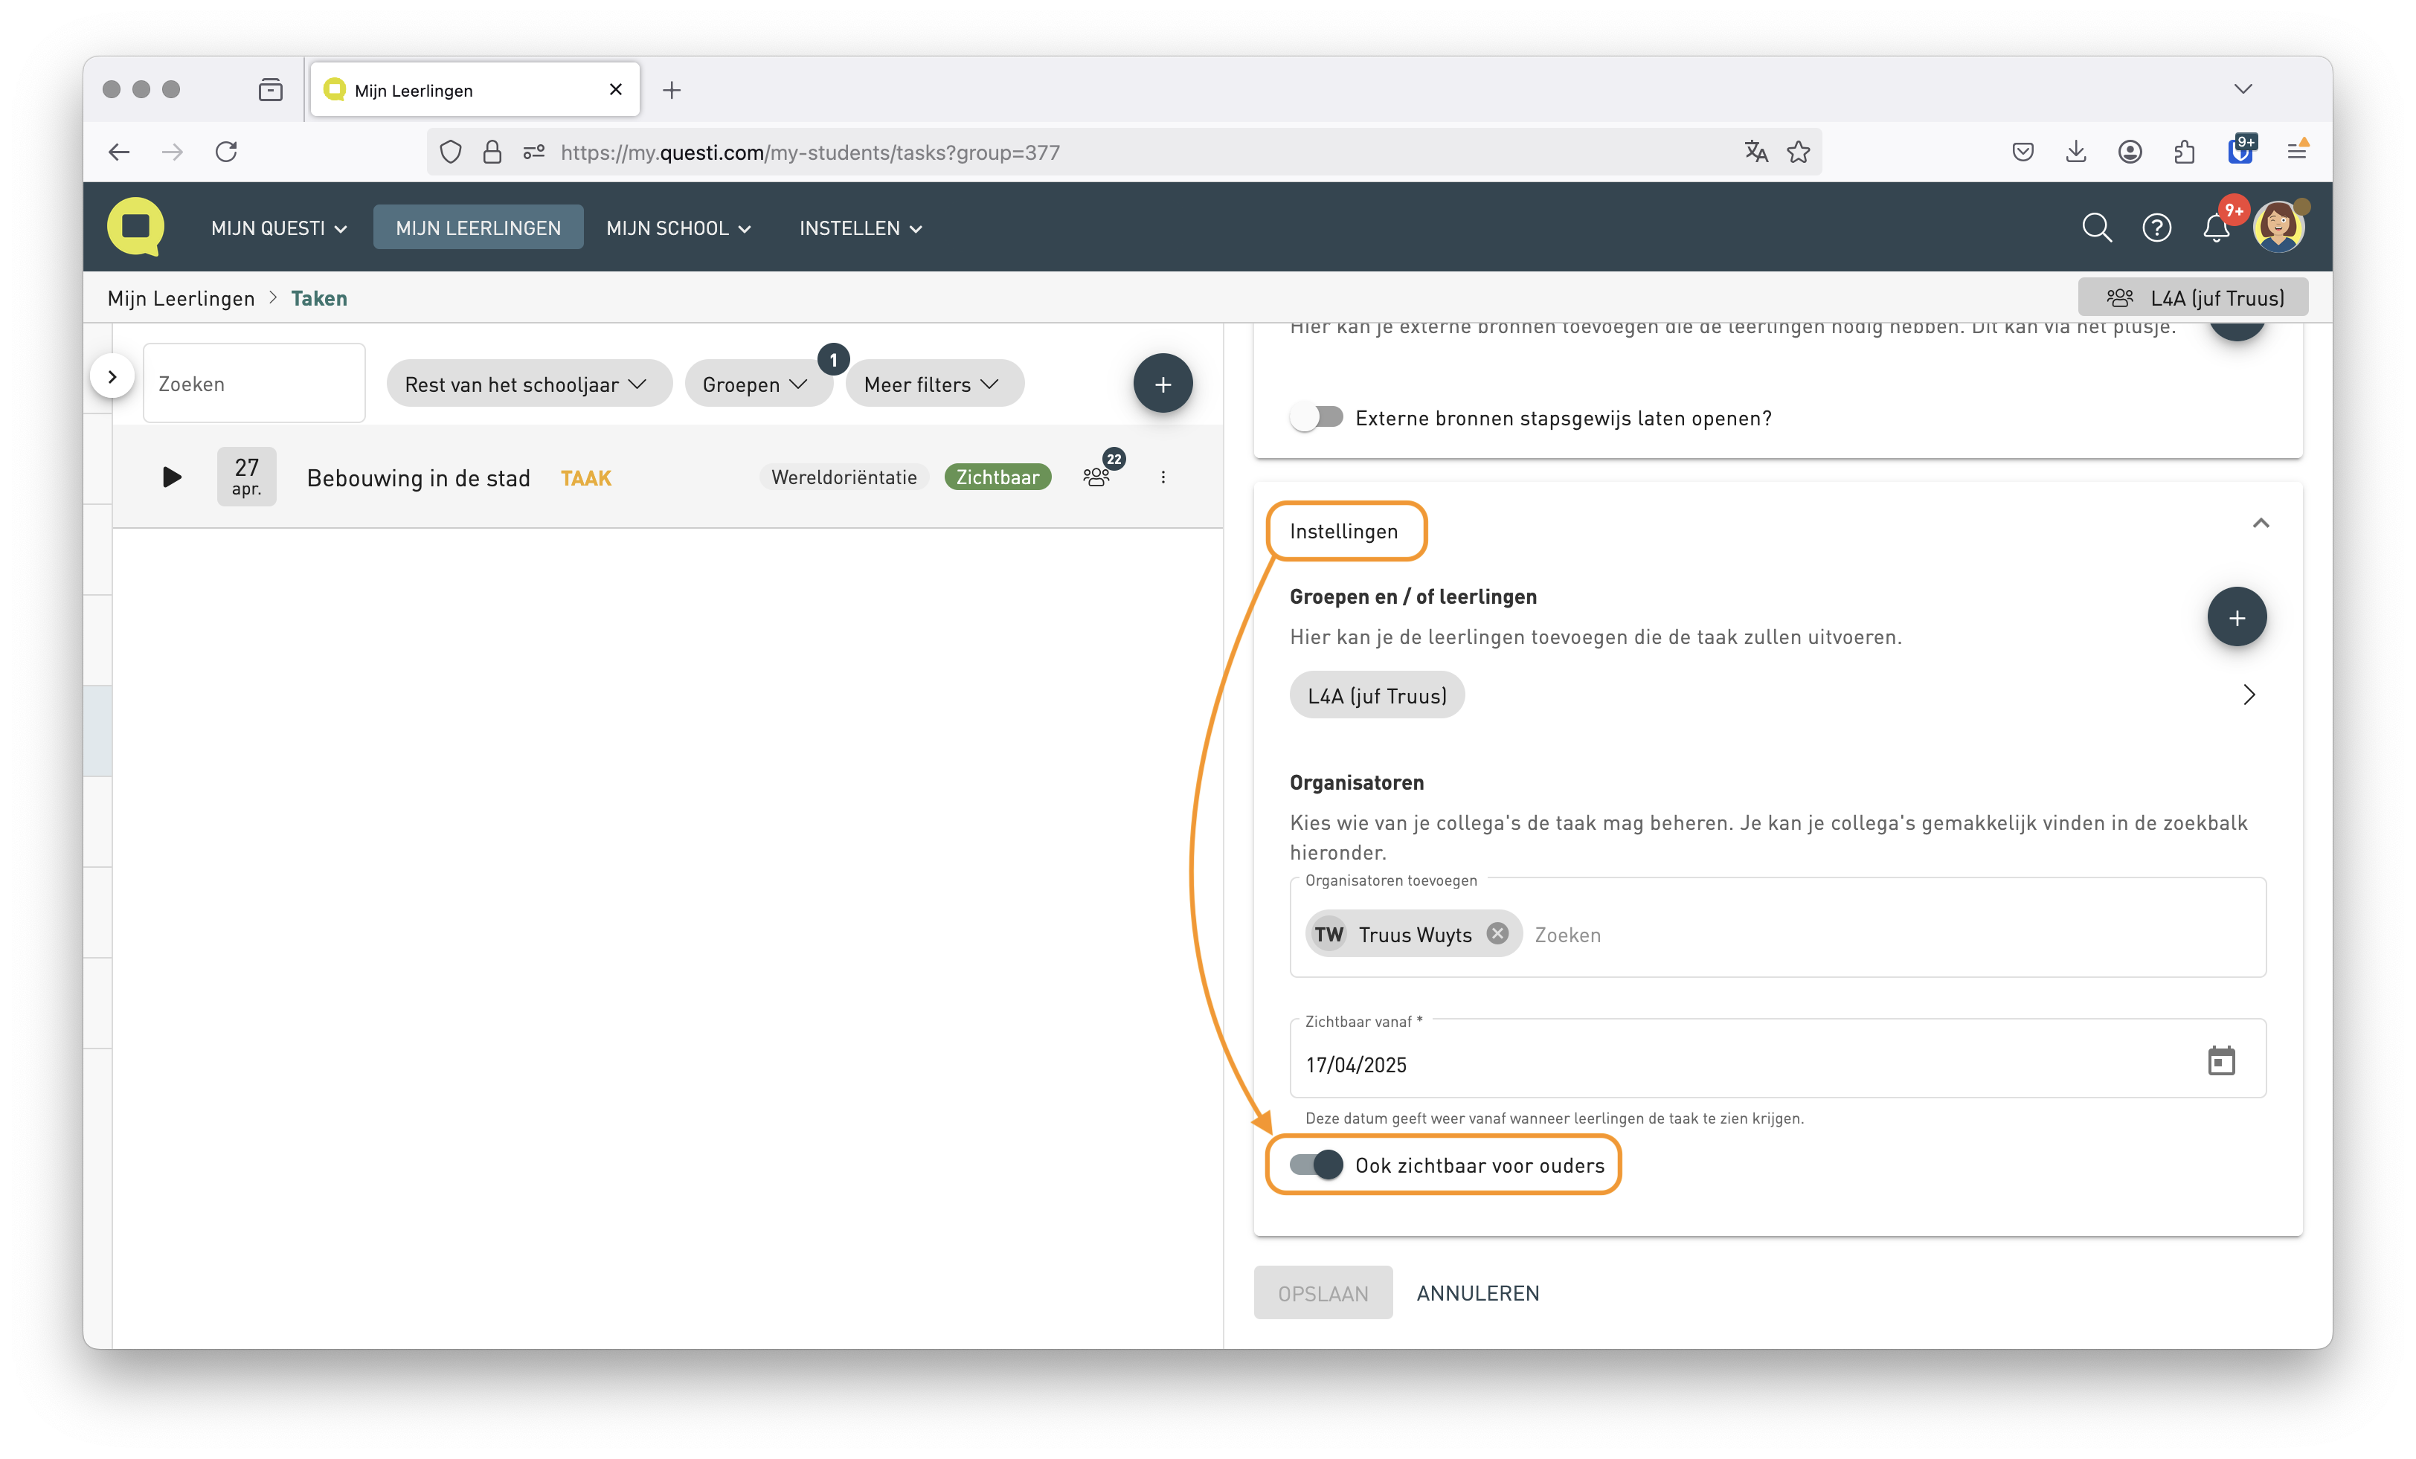
Task: Open the Groepen filter dropdown
Action: (756, 384)
